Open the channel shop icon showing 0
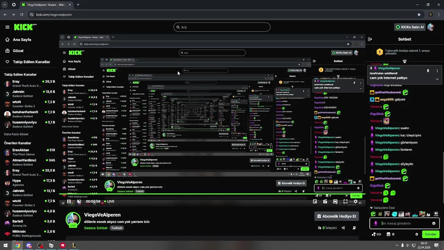This screenshot has width=444, height=250. click(x=391, y=234)
